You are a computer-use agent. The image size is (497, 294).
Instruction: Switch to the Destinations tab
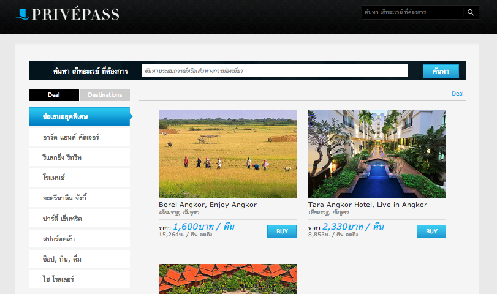105,95
